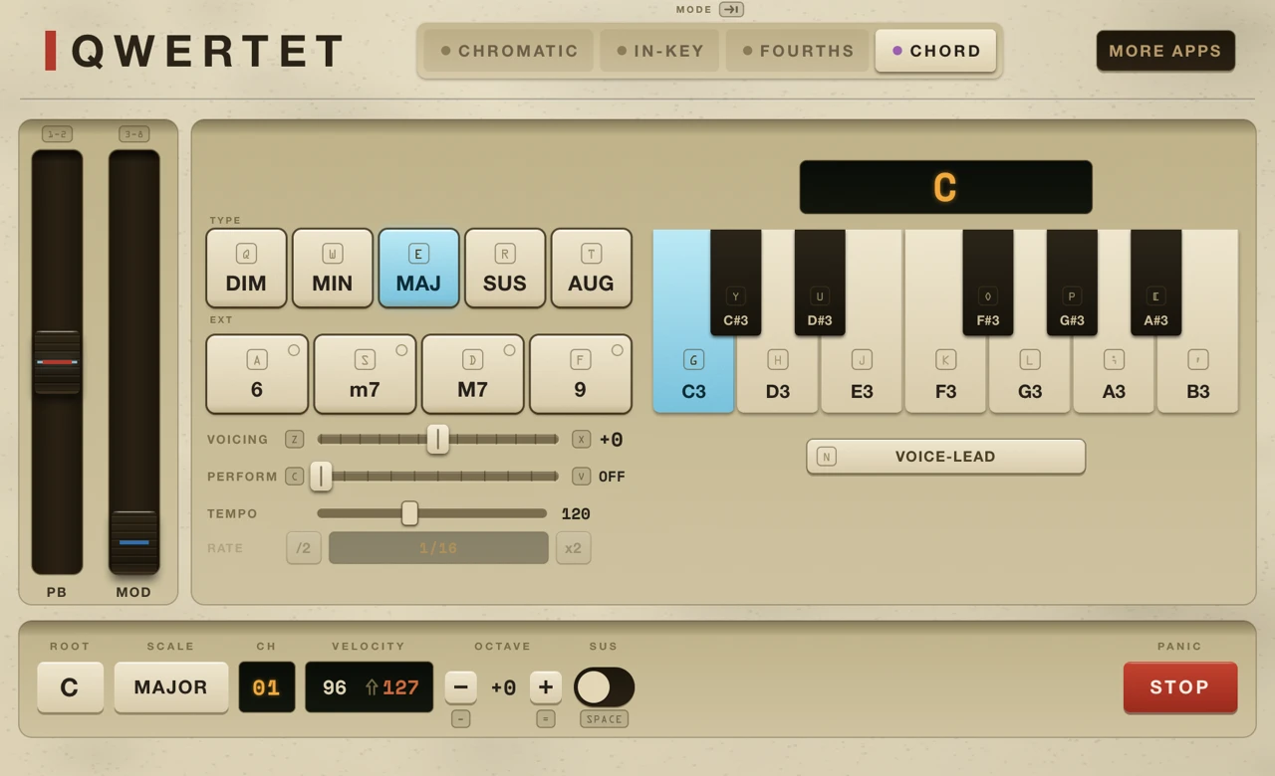Select MAJ chord type
The image size is (1275, 776).
pyautogui.click(x=418, y=269)
